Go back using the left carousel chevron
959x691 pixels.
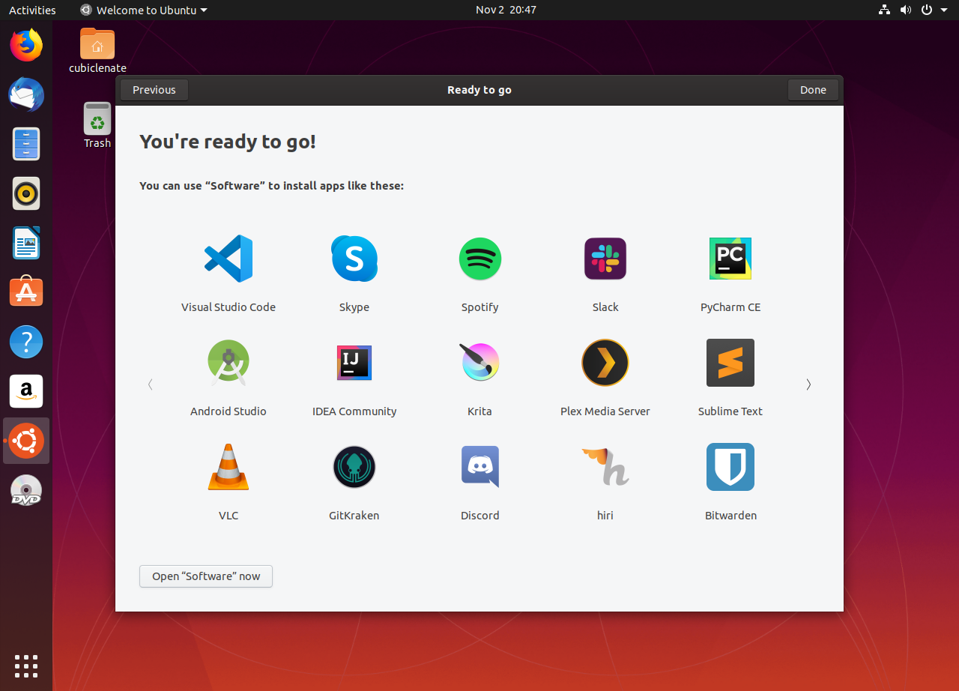click(150, 384)
